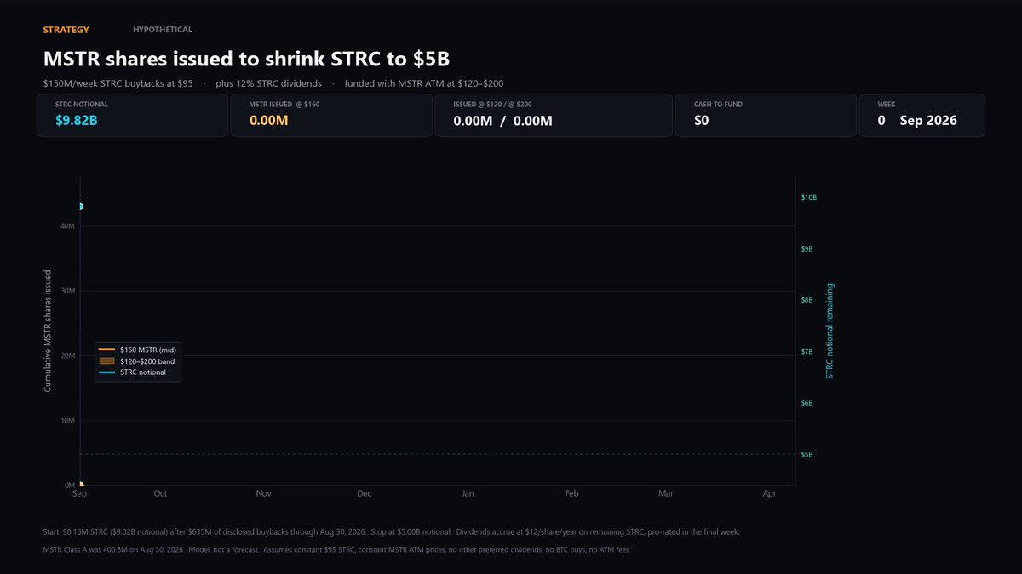This screenshot has height=574, width=1022.
Task: Click the $5B dashed target line label
Action: [807, 455]
